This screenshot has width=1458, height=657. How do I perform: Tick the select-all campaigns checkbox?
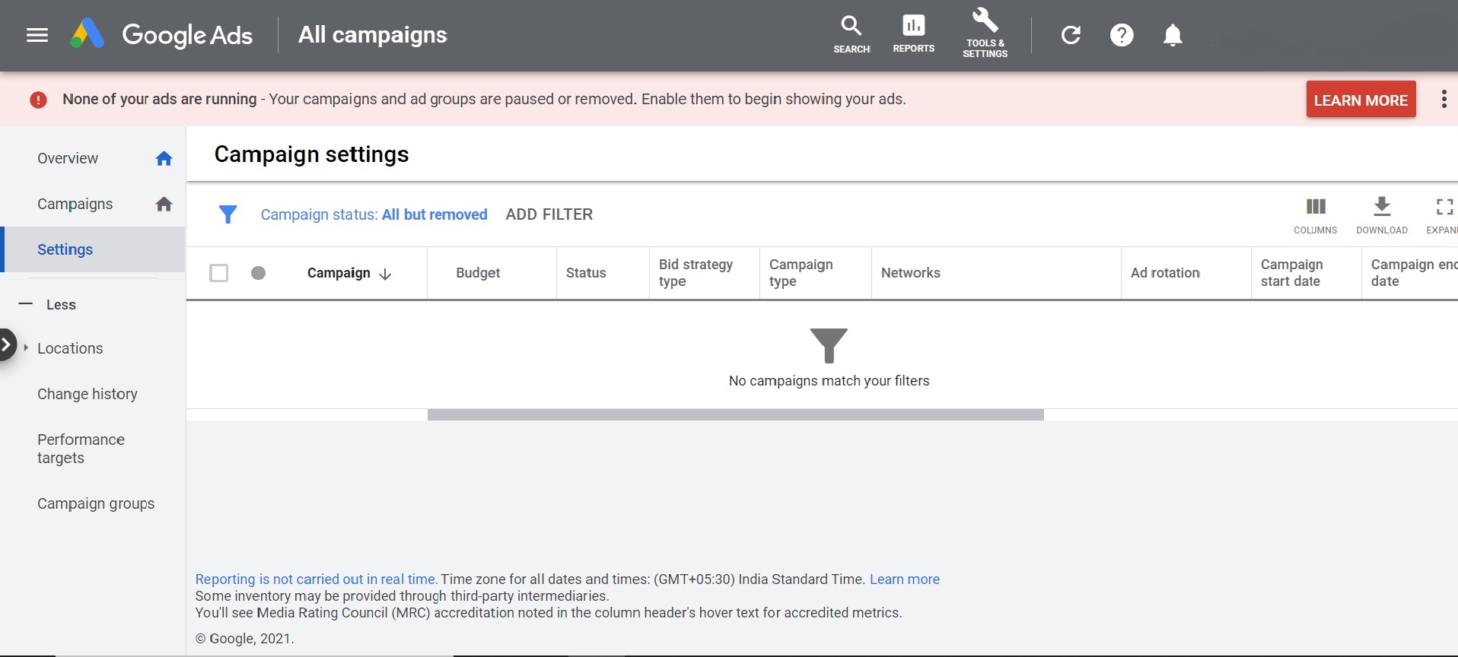point(219,273)
